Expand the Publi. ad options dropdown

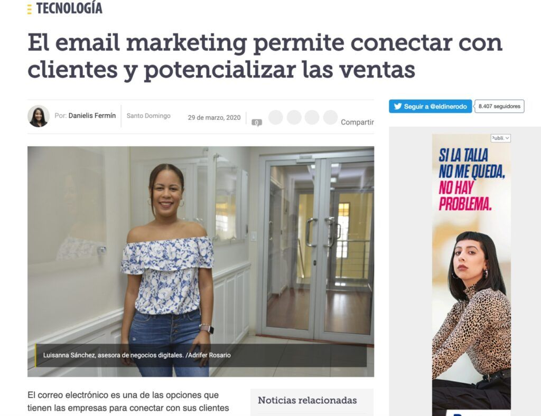click(501, 138)
